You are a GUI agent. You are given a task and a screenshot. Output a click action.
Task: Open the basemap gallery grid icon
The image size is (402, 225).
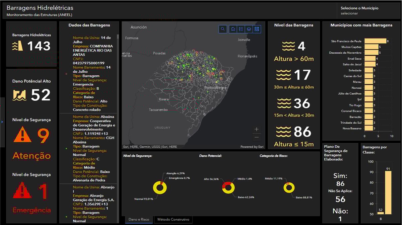click(x=257, y=29)
